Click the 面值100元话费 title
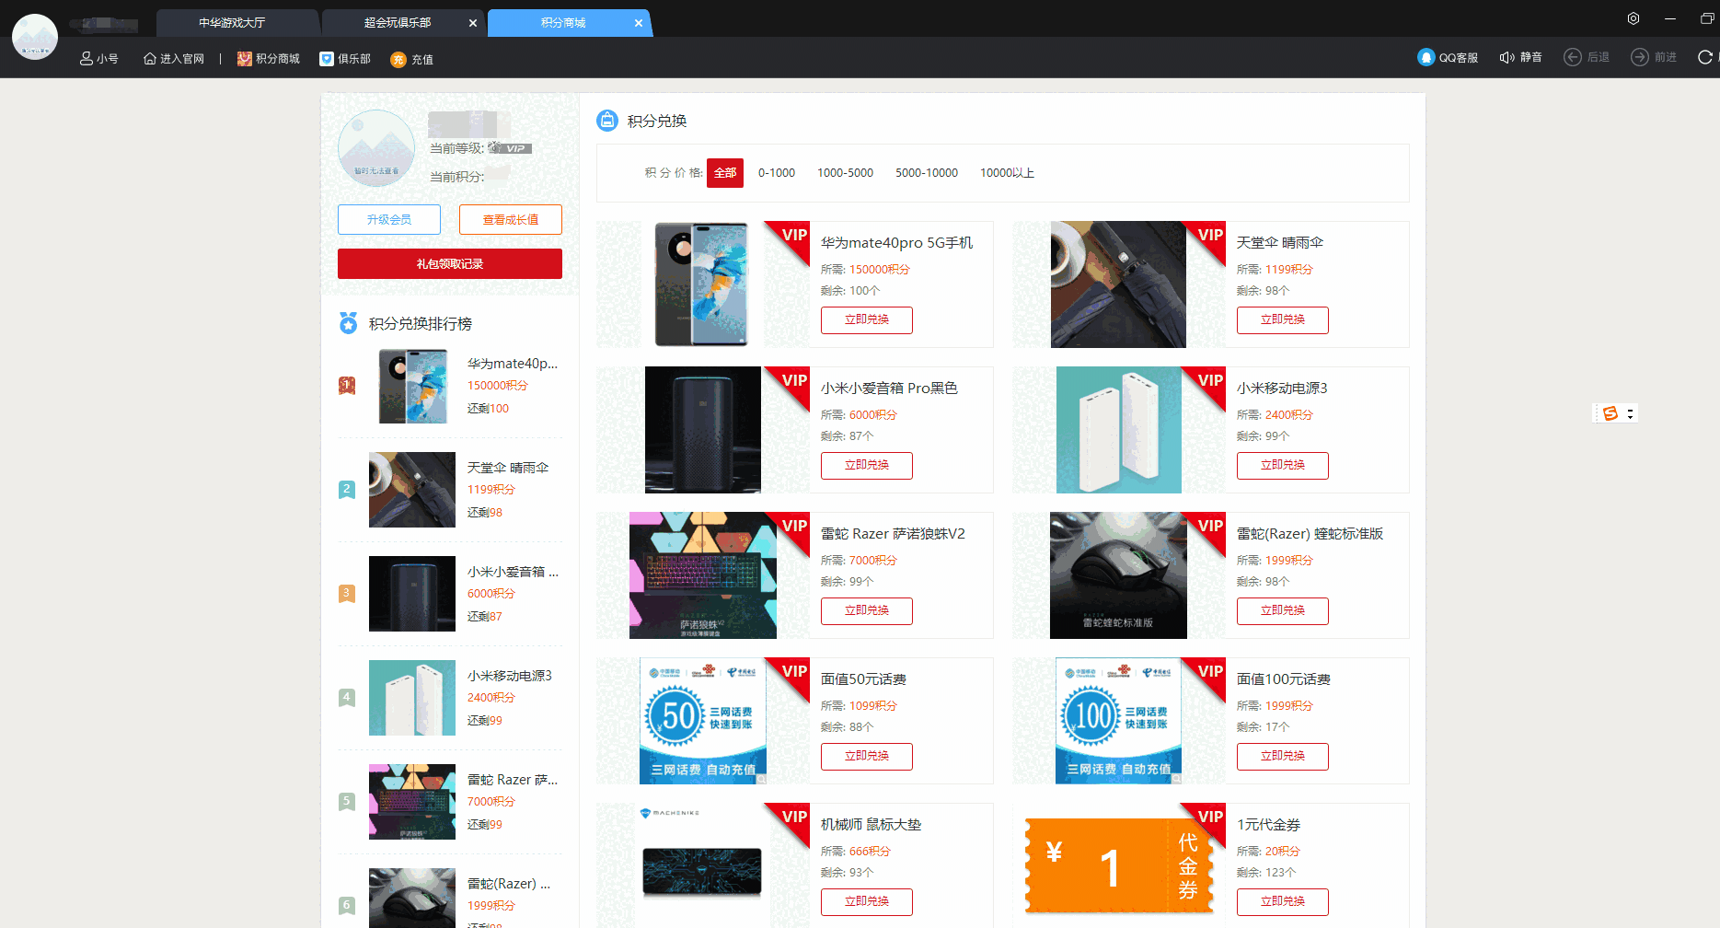This screenshot has width=1720, height=928. pos(1283,679)
